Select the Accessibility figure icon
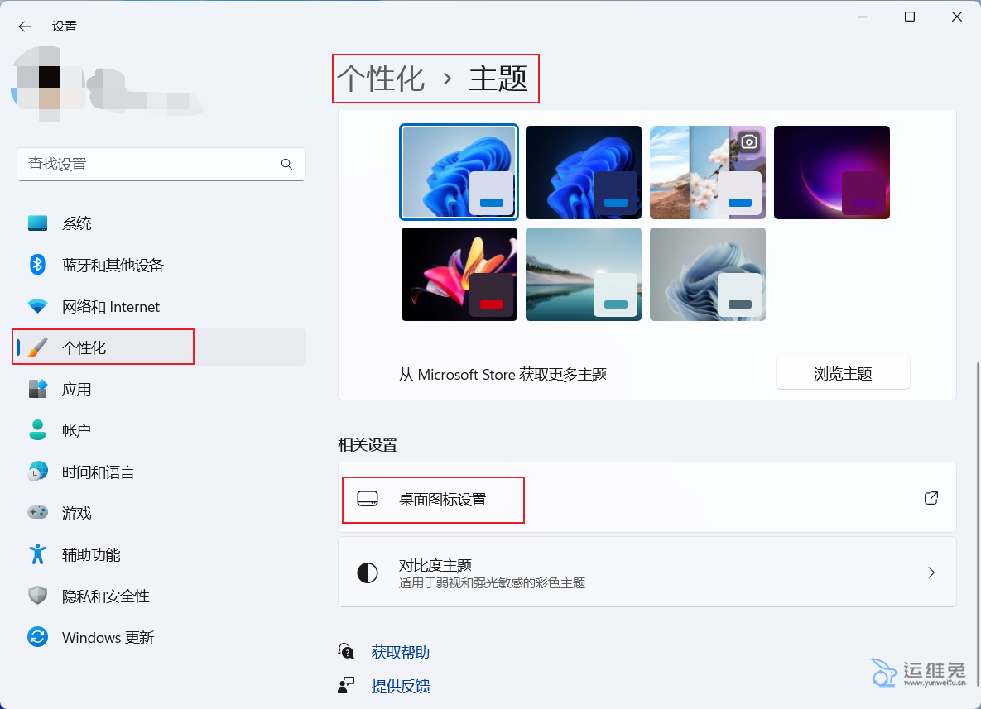 pos(38,554)
